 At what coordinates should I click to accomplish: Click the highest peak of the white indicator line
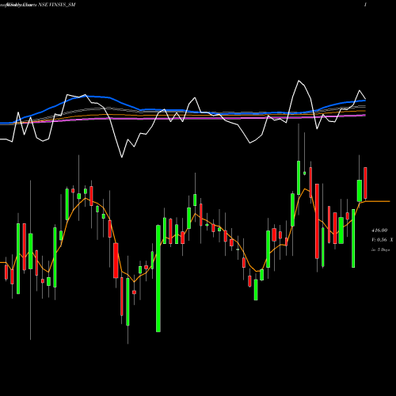pyautogui.click(x=299, y=81)
